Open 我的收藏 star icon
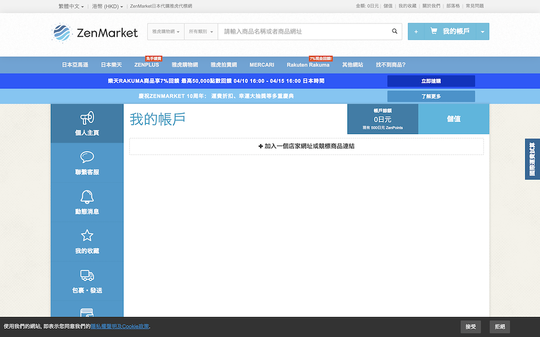Screen dimensions: 540x337 pos(87,236)
